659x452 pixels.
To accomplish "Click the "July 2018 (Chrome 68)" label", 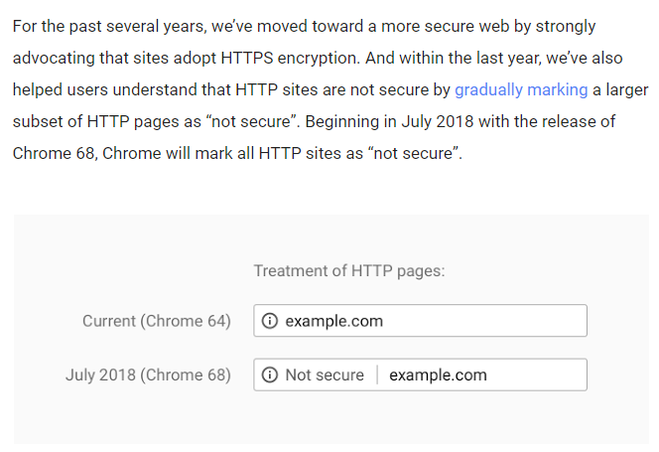I will [x=148, y=375].
